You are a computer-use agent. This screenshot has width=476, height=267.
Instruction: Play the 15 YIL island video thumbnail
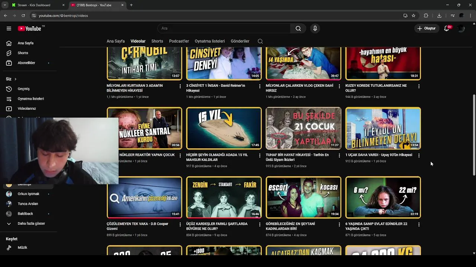click(x=224, y=128)
